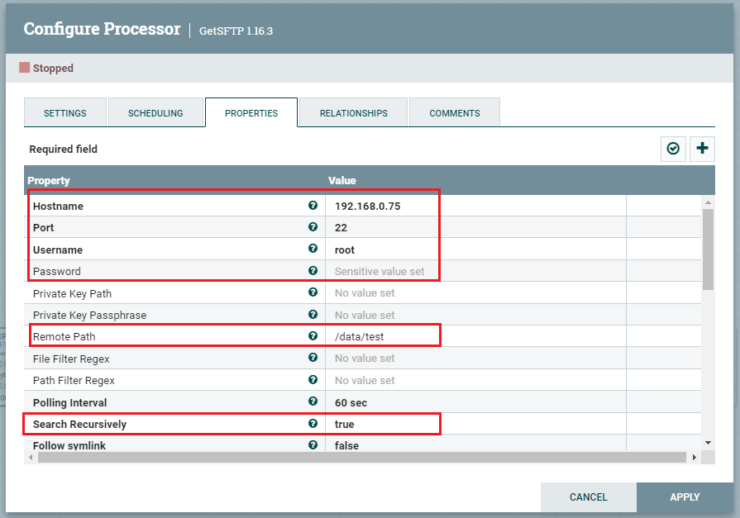Viewport: 740px width, 518px height.
Task: Click the vertical scrollbar thumb
Action: click(708, 249)
